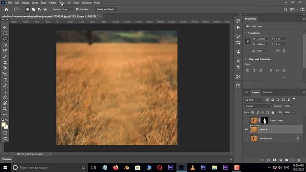This screenshot has height=172, width=306.
Task: Open the Normal blend mode dropdown
Action: tap(258, 106)
